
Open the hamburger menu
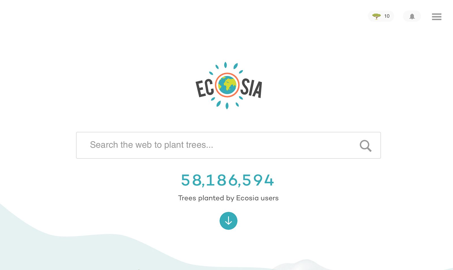pyautogui.click(x=437, y=17)
